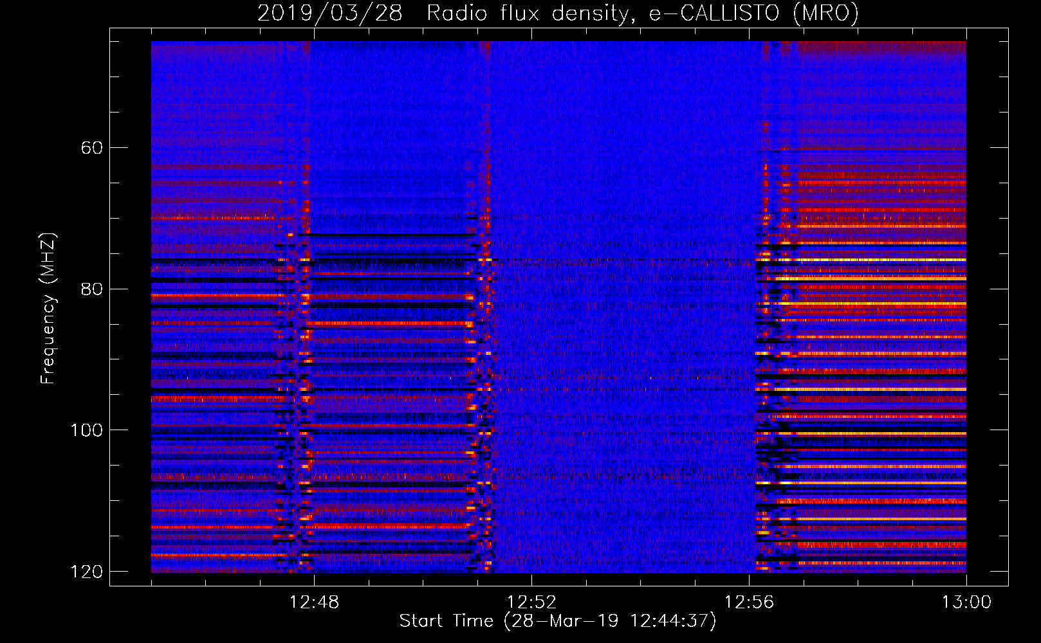Click the 60 frequency tick label

[91, 148]
